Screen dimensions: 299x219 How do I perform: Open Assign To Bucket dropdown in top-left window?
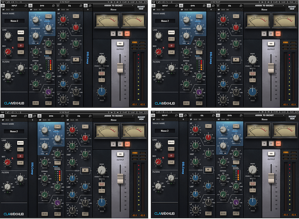[x=114, y=6]
